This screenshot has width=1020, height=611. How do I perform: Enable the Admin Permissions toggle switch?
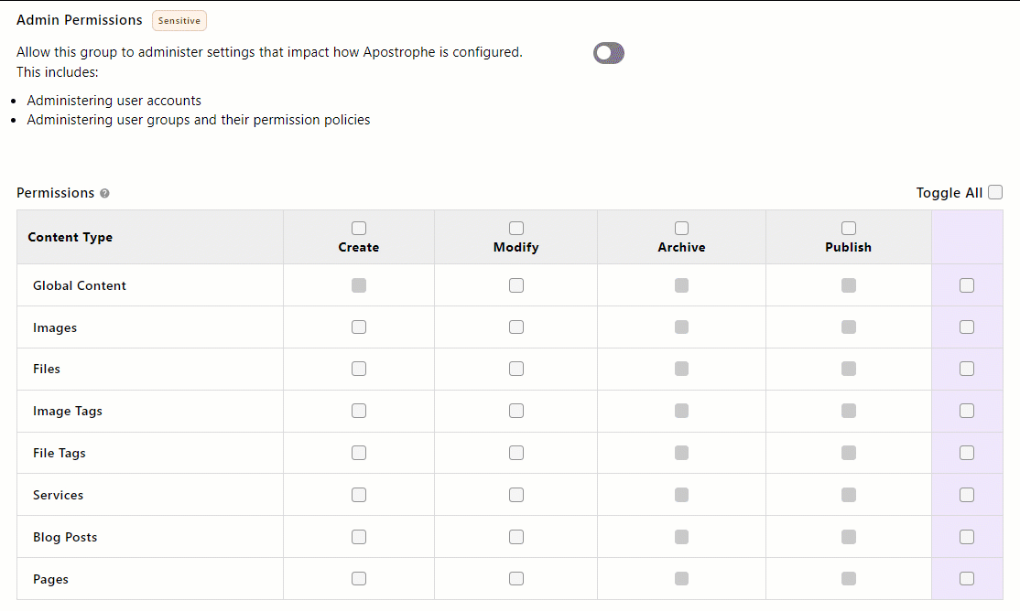pos(608,53)
